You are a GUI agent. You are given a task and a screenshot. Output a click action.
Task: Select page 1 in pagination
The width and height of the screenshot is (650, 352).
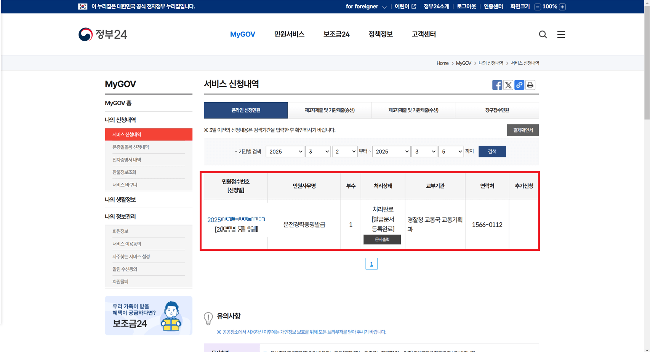371,263
